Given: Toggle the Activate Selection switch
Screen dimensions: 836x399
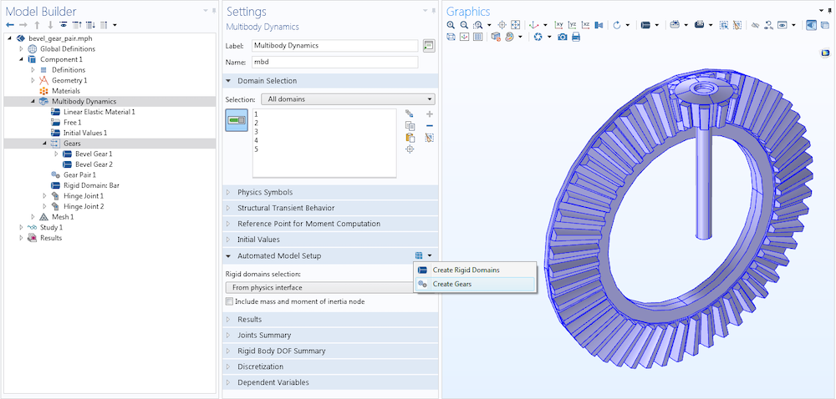Looking at the screenshot, I should [x=237, y=120].
